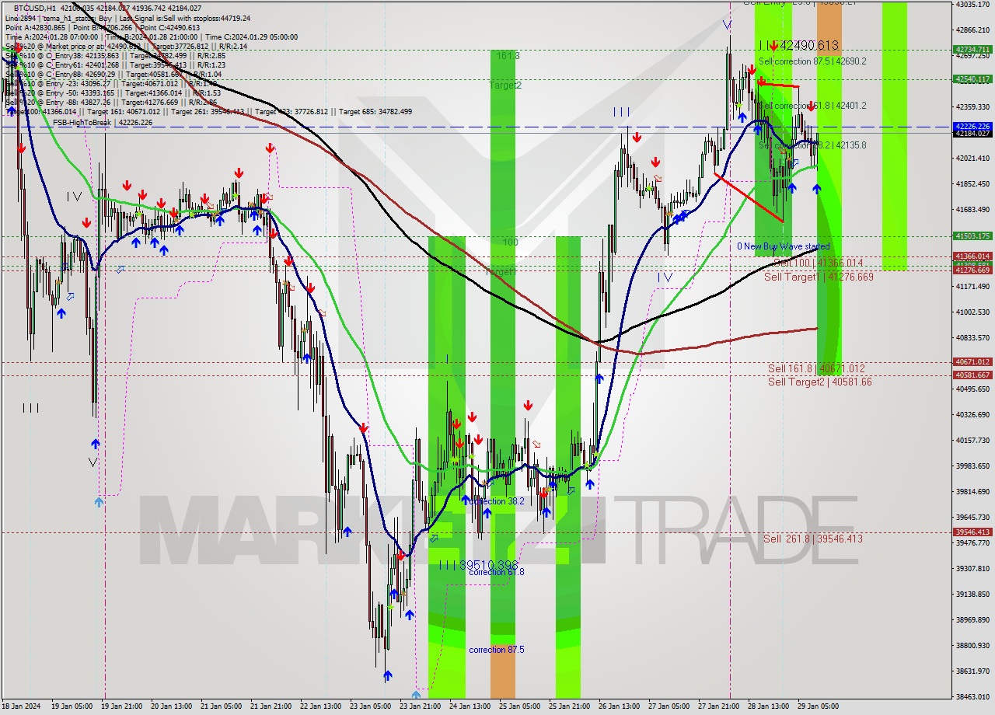Select the 'Sell correction 87.5 | 42690.2' label

click(812, 61)
